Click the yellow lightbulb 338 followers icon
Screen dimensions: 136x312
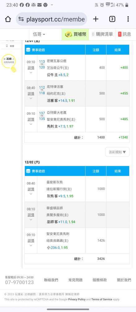[x=9, y=63]
